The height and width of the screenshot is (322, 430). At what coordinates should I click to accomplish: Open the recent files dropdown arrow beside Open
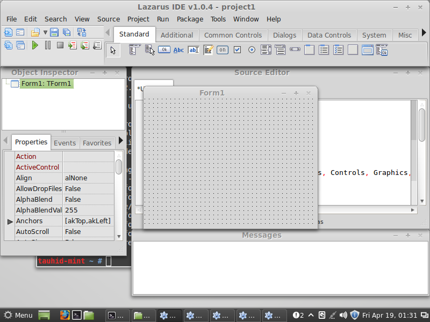(x=45, y=33)
